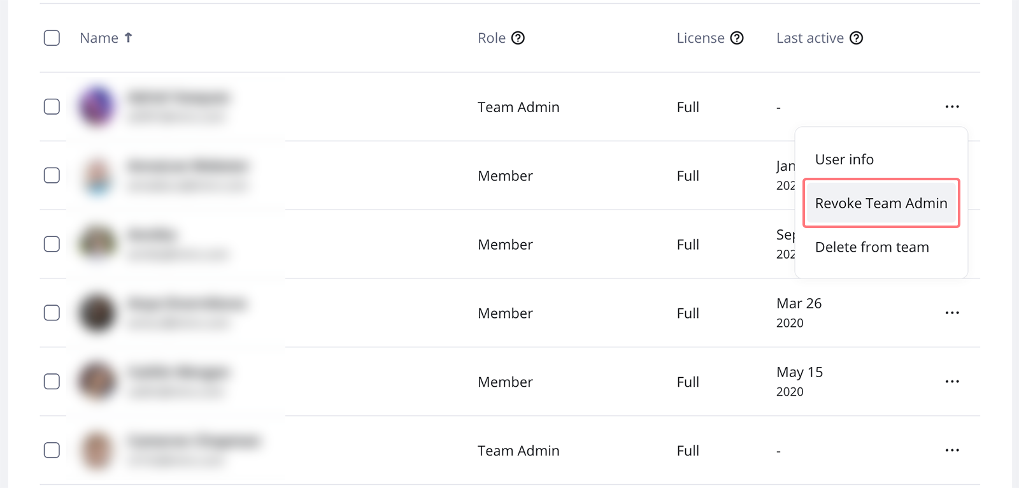Click the License help question icon
Image resolution: width=1019 pixels, height=488 pixels.
(737, 38)
